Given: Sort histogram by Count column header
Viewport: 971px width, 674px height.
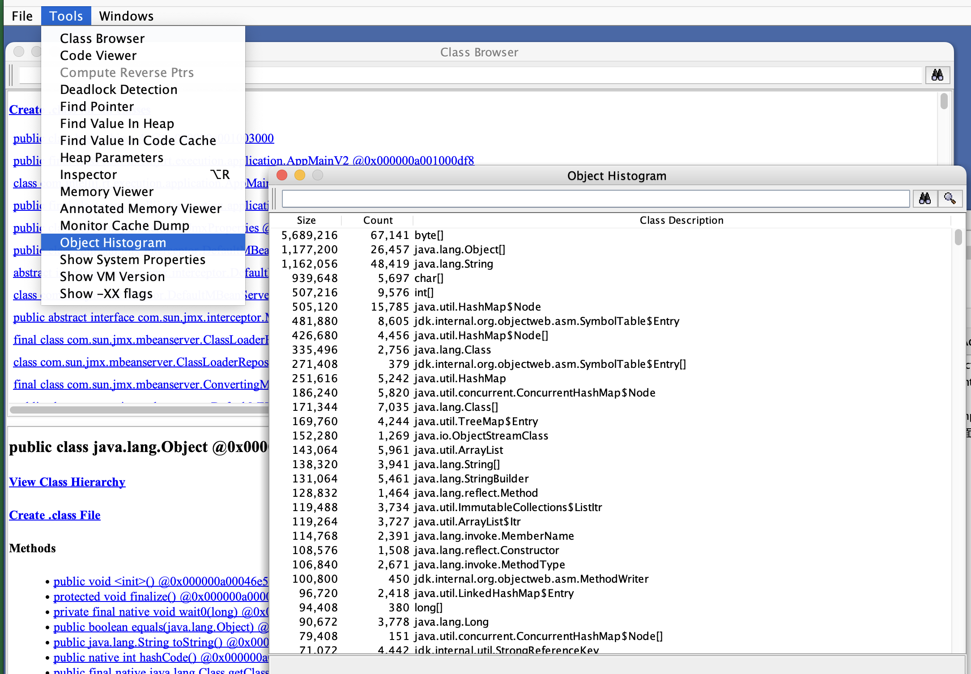Looking at the screenshot, I should tap(378, 220).
